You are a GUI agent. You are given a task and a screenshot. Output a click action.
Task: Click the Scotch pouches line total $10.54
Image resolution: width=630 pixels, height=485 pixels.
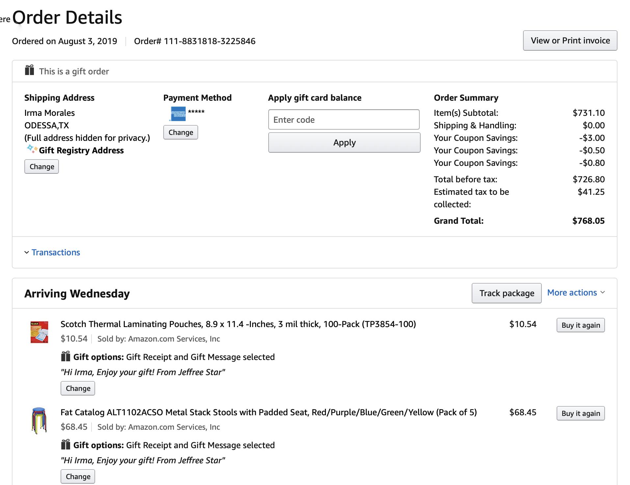click(523, 324)
